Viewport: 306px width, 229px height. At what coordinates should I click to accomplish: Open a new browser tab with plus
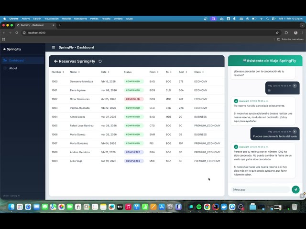click(60, 25)
